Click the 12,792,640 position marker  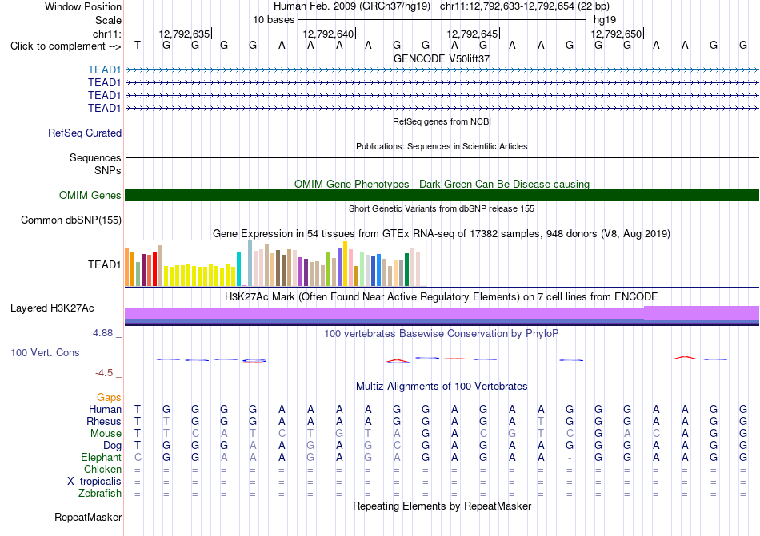click(329, 34)
